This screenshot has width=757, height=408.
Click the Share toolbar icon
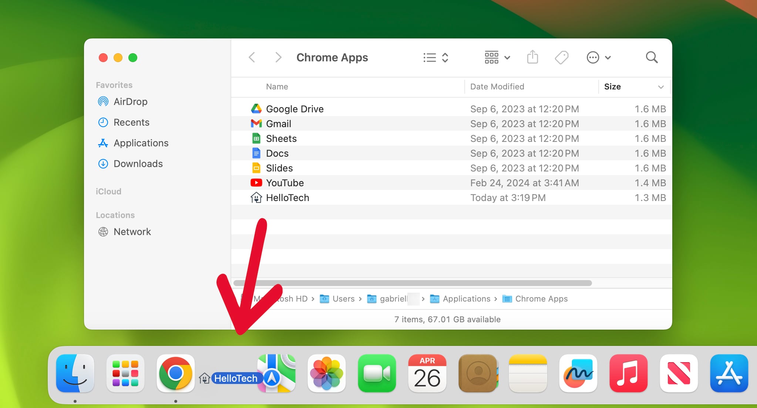click(532, 57)
